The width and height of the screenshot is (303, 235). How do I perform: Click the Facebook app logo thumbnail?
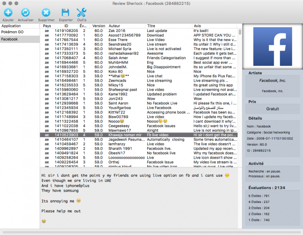click(x=272, y=47)
